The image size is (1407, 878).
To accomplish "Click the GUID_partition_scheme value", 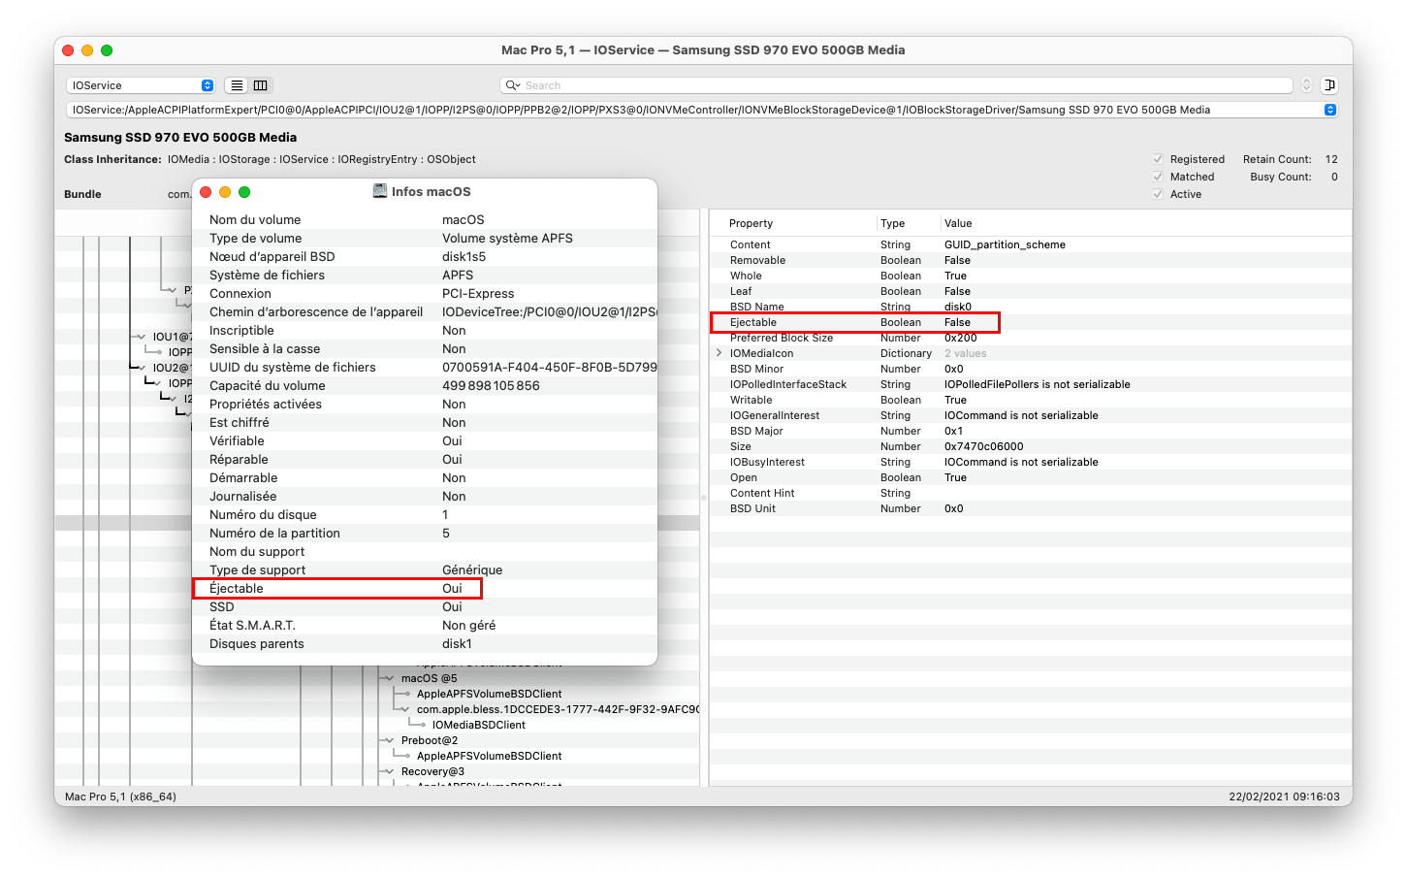I will 1005,244.
